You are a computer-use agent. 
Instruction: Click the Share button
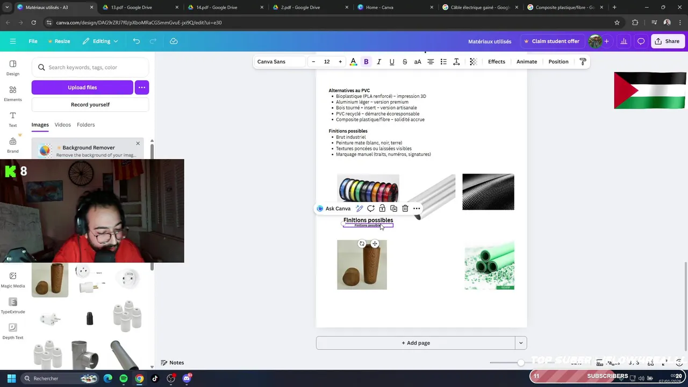[x=667, y=41]
